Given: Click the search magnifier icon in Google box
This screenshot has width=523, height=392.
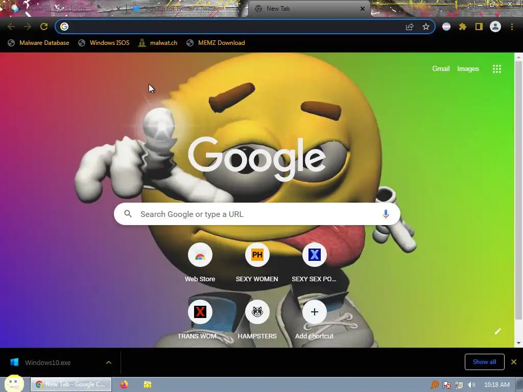Looking at the screenshot, I should pos(128,214).
